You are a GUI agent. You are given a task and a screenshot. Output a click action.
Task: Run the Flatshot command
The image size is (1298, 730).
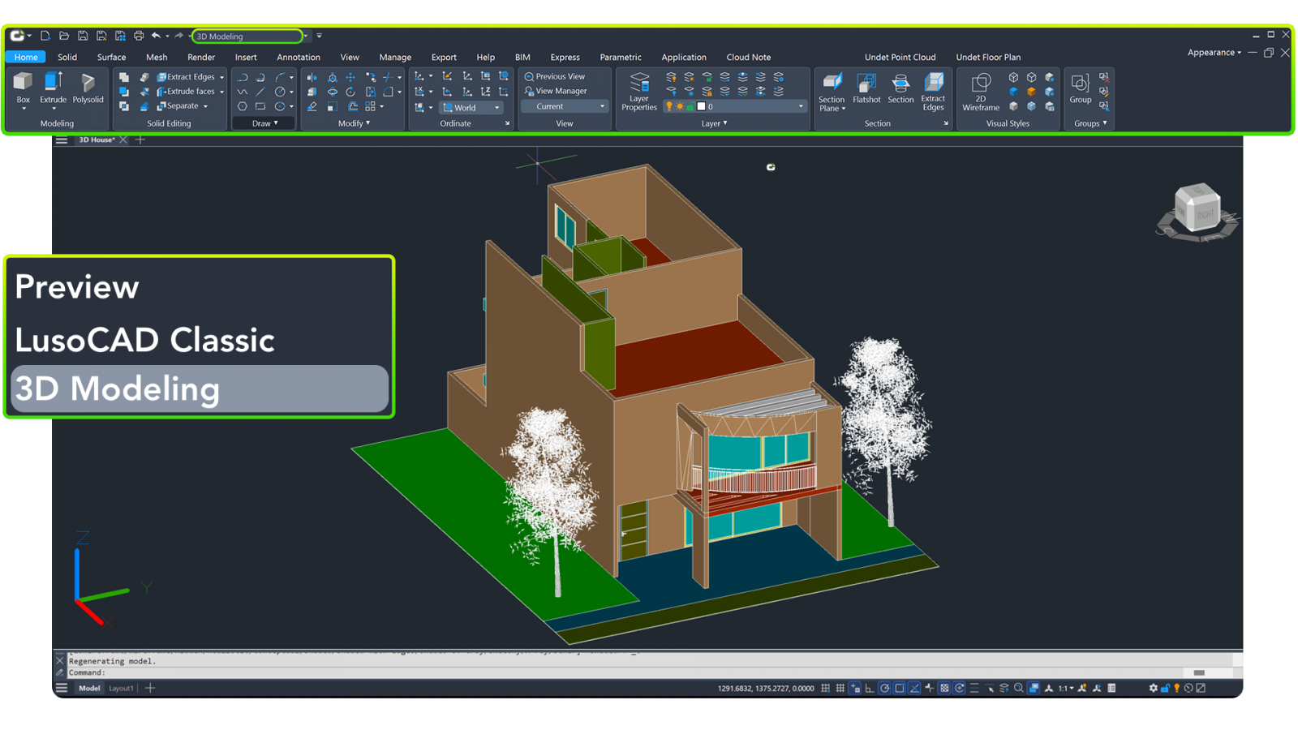866,88
